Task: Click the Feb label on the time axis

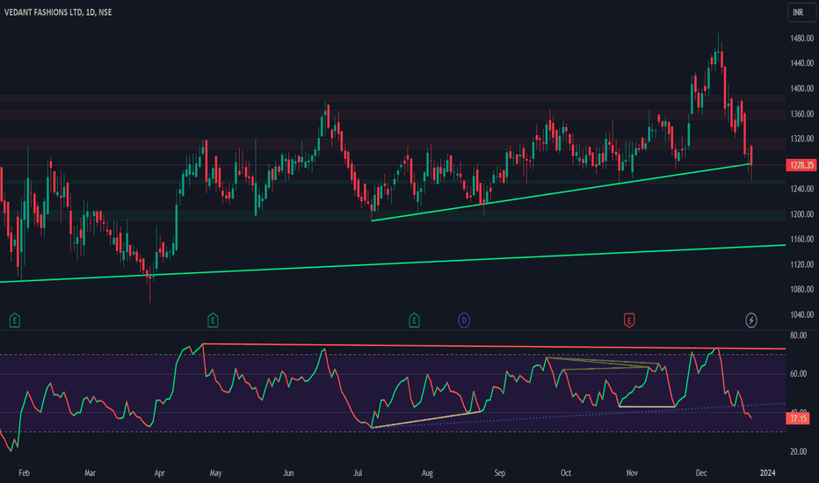Action: click(24, 473)
